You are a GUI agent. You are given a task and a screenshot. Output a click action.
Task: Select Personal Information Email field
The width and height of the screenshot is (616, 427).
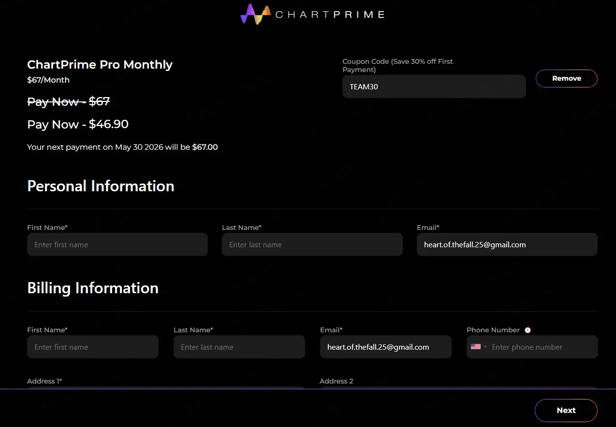(x=507, y=244)
